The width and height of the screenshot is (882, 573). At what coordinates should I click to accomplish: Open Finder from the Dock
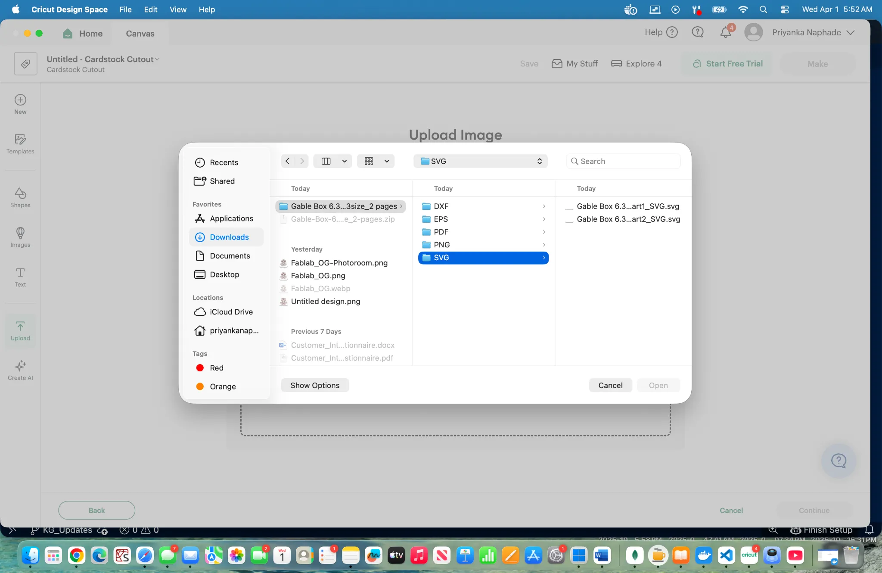click(x=31, y=555)
